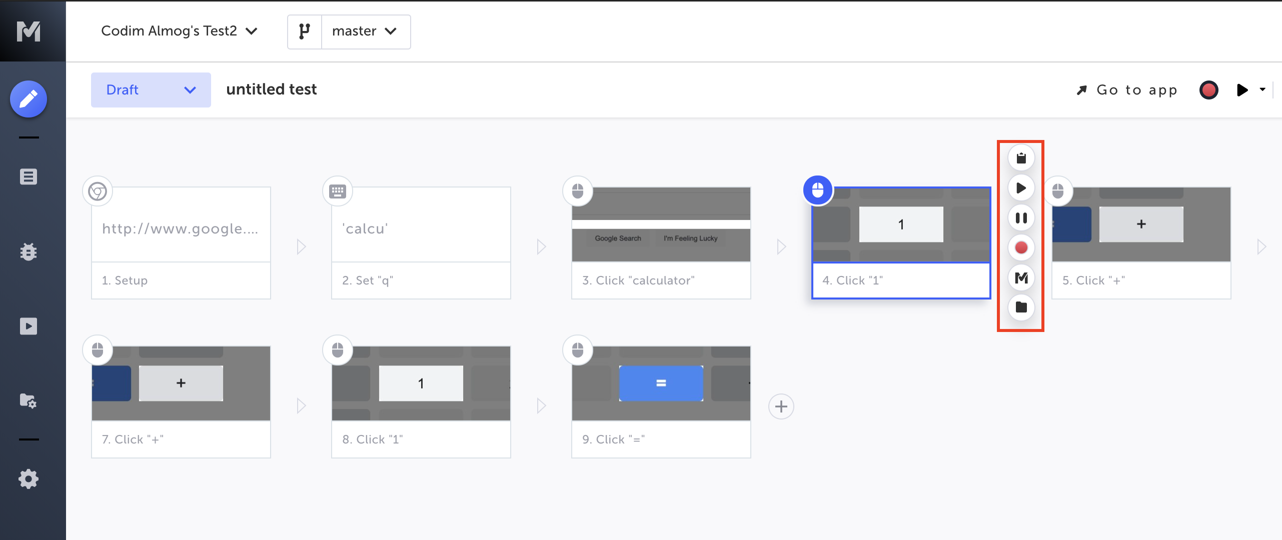This screenshot has height=540, width=1282.
Task: Open the bug icon in the sidebar
Action: click(29, 251)
